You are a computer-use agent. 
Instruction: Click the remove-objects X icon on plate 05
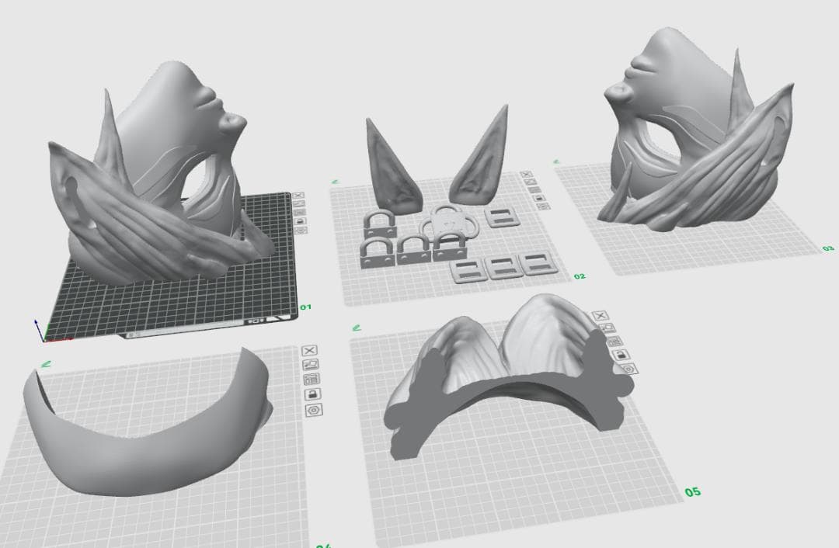(x=600, y=316)
